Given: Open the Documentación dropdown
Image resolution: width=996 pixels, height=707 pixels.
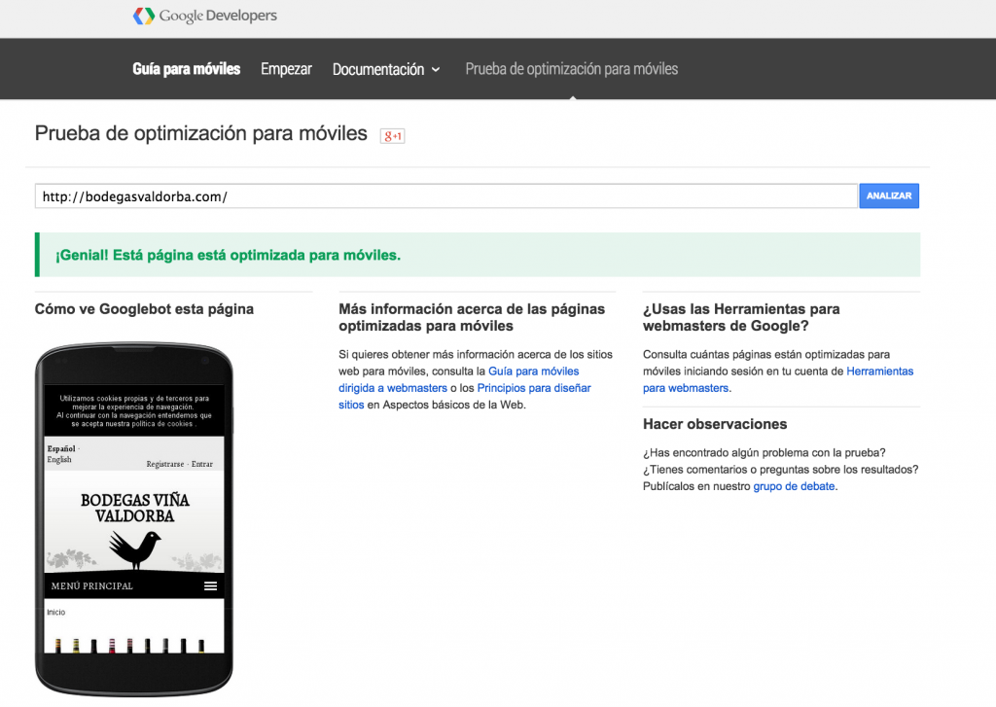Looking at the screenshot, I should click(386, 69).
